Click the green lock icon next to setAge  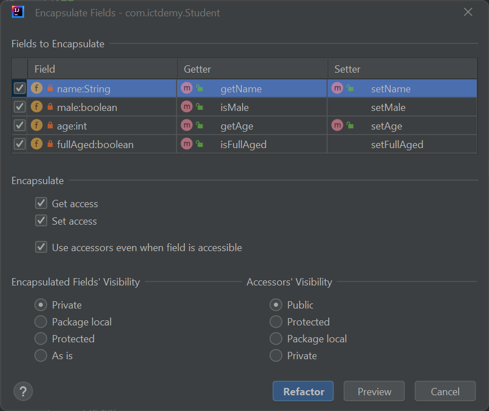(x=349, y=126)
